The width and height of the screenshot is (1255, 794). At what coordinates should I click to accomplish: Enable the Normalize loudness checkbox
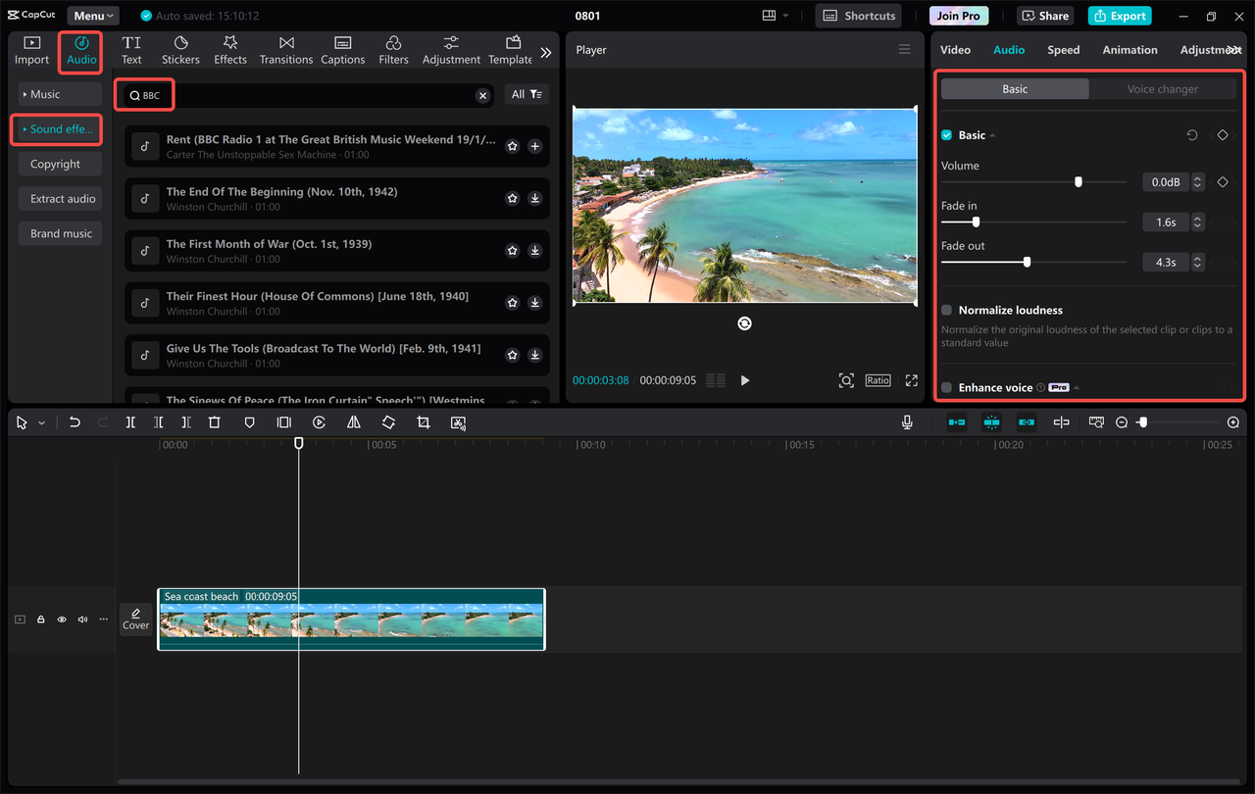click(945, 310)
